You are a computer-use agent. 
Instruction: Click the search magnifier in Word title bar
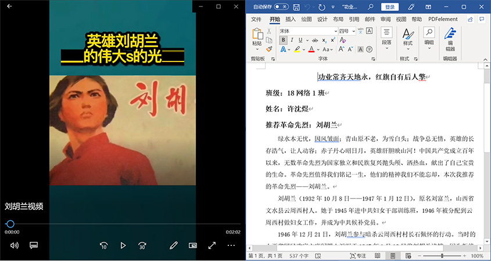[x=371, y=6]
